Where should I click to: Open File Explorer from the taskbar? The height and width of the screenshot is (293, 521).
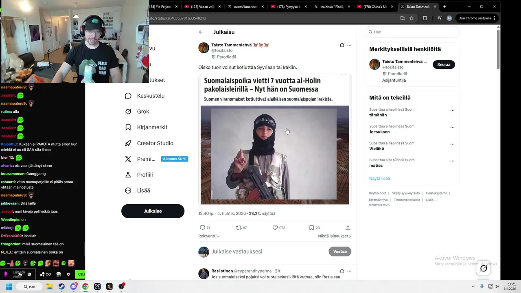[x=49, y=286]
